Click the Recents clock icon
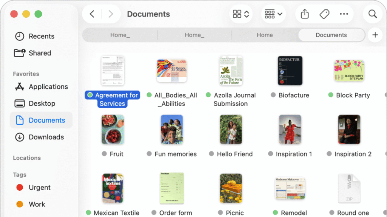Image resolution: width=387 pixels, height=217 pixels. coord(20,36)
